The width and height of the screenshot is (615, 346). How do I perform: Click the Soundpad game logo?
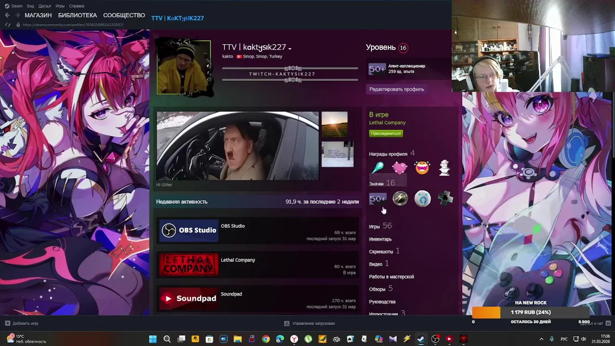[x=189, y=298]
